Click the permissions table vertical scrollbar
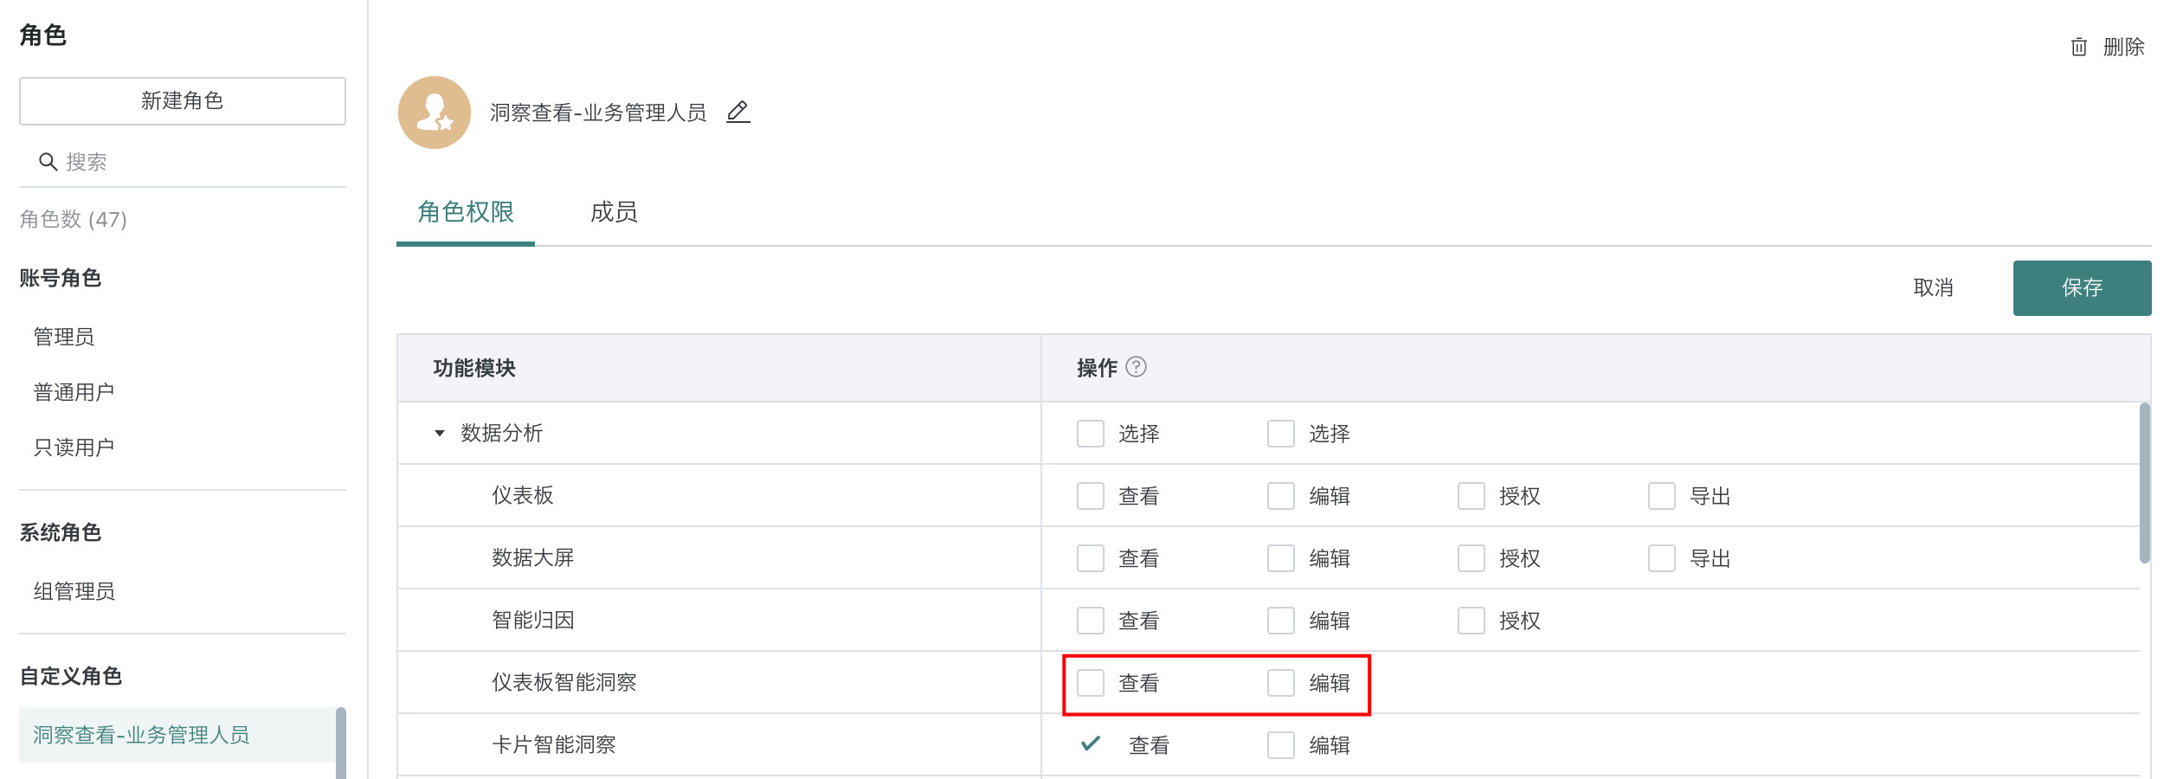 pos(2145,482)
